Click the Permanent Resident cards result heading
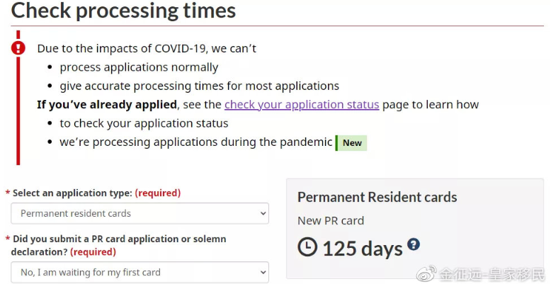The width and height of the screenshot is (551, 284). pyautogui.click(x=377, y=197)
